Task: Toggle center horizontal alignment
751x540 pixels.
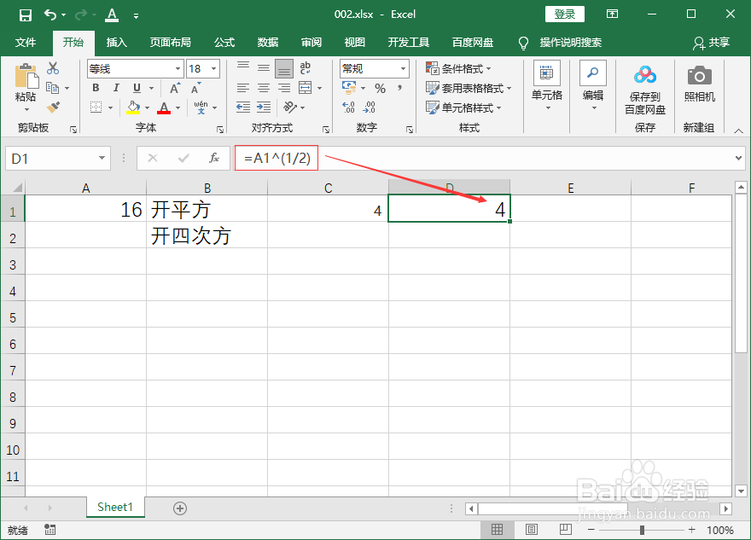Action: pyautogui.click(x=264, y=88)
